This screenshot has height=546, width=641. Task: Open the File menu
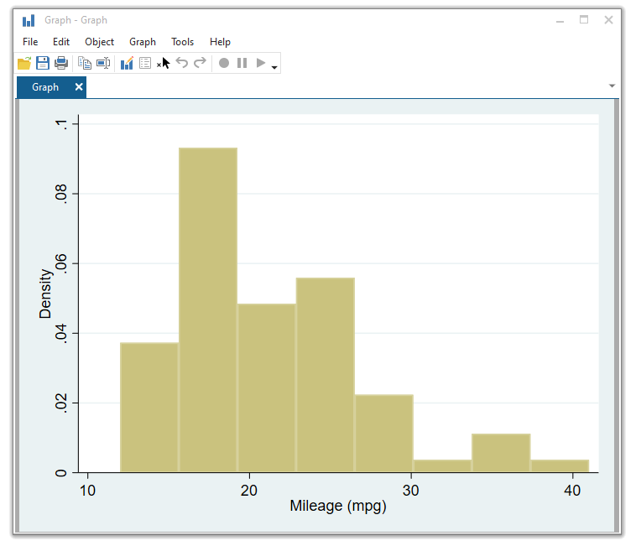30,42
